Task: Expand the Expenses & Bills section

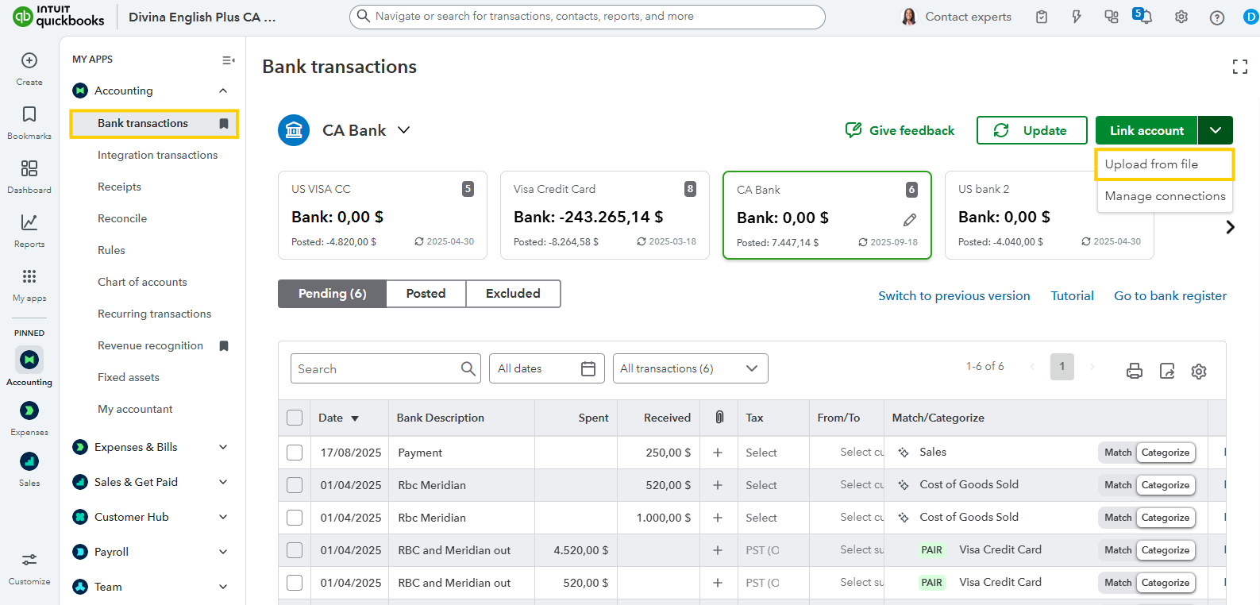Action: (x=223, y=447)
